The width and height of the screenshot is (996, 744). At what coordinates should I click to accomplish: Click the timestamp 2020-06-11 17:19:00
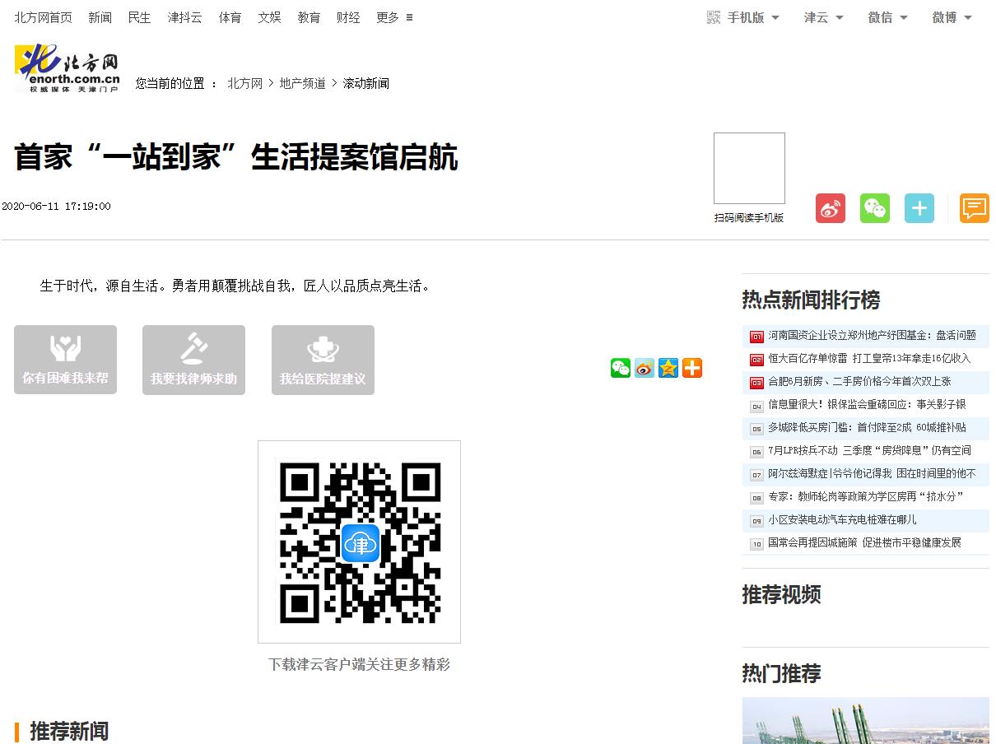tap(56, 207)
